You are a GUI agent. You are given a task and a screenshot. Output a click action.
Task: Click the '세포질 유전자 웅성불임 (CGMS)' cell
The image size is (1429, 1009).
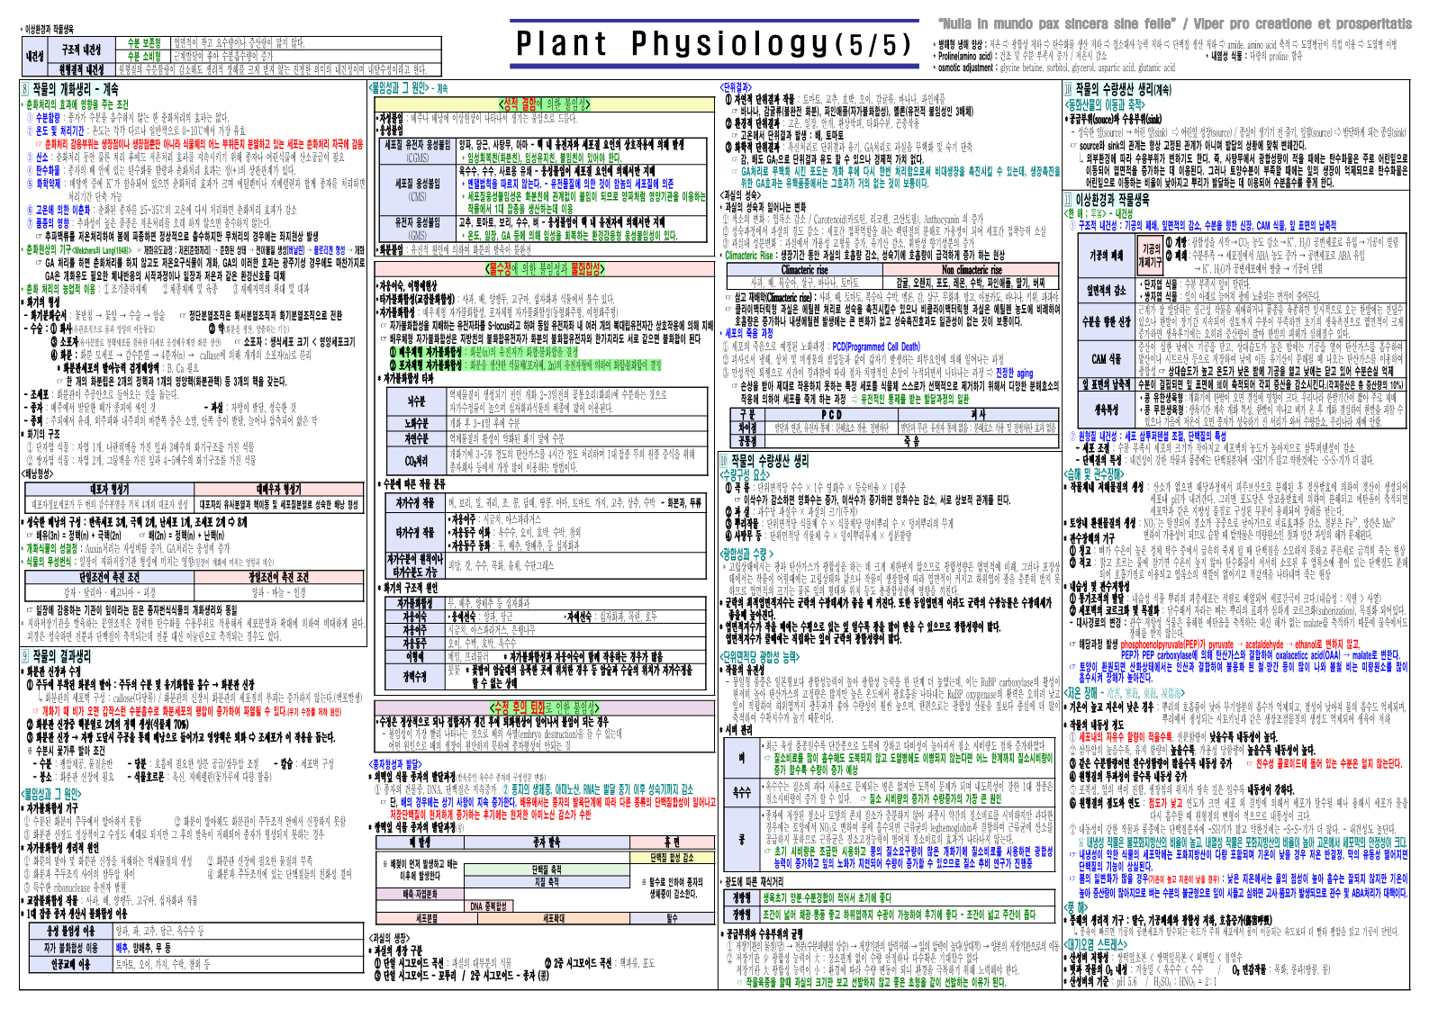point(418,151)
